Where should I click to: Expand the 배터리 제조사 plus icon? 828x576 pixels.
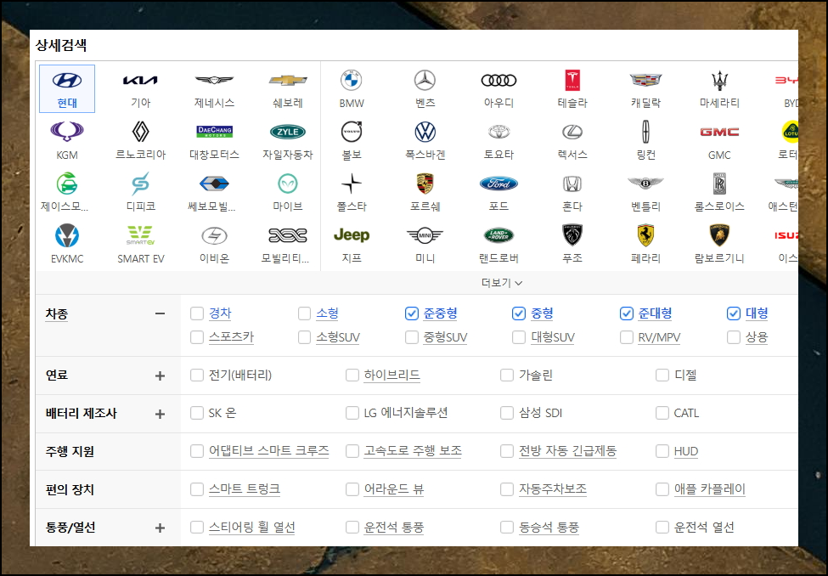[160, 414]
